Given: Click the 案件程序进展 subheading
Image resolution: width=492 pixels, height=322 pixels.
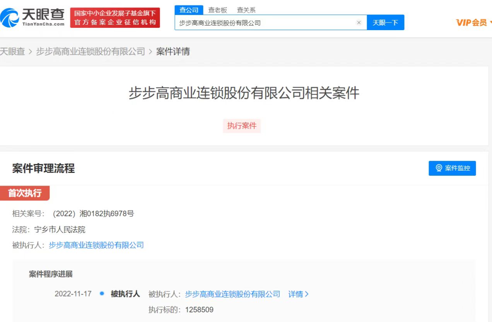Looking at the screenshot, I should coord(51,275).
